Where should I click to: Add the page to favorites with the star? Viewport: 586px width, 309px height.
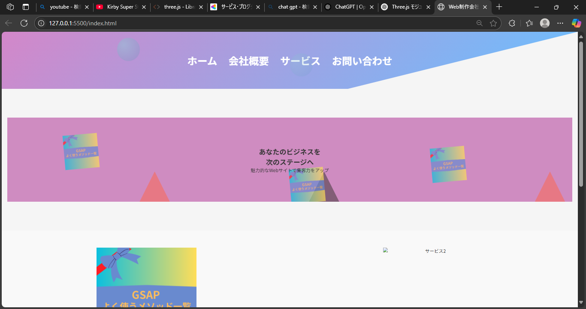493,23
